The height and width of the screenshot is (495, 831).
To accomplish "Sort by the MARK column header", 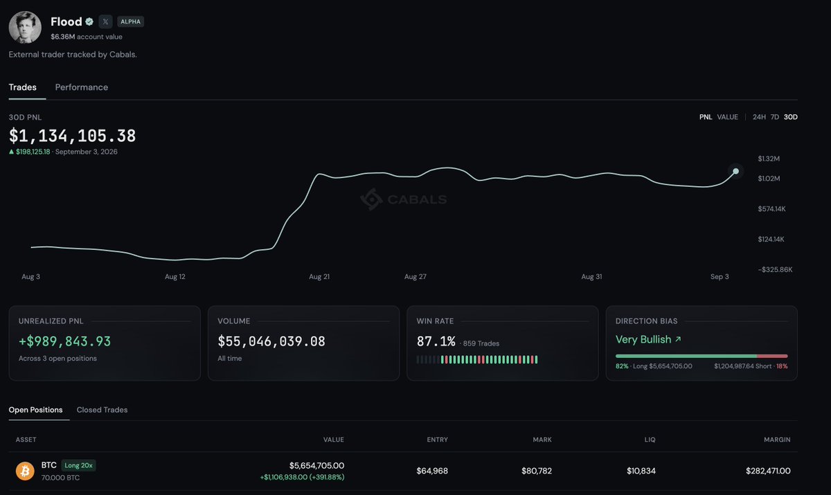I will [x=542, y=440].
